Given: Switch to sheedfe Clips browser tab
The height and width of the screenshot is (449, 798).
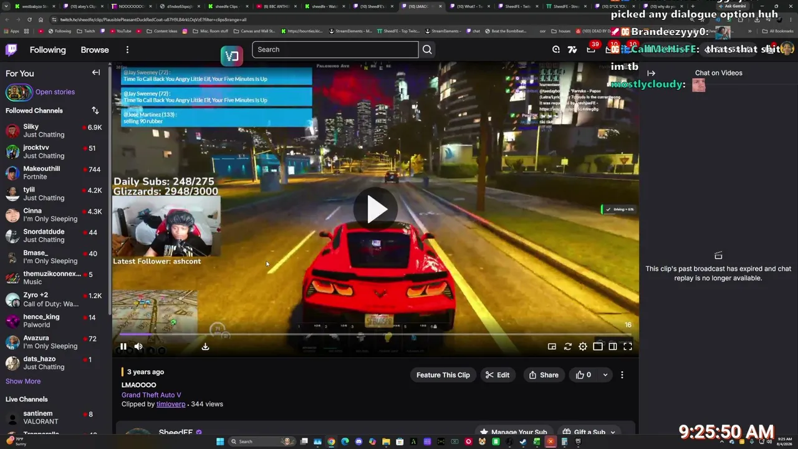Looking at the screenshot, I should coord(227,6).
